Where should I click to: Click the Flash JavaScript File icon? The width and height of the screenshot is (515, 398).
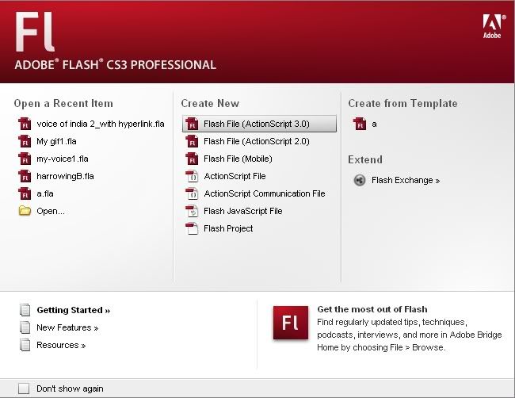[192, 211]
